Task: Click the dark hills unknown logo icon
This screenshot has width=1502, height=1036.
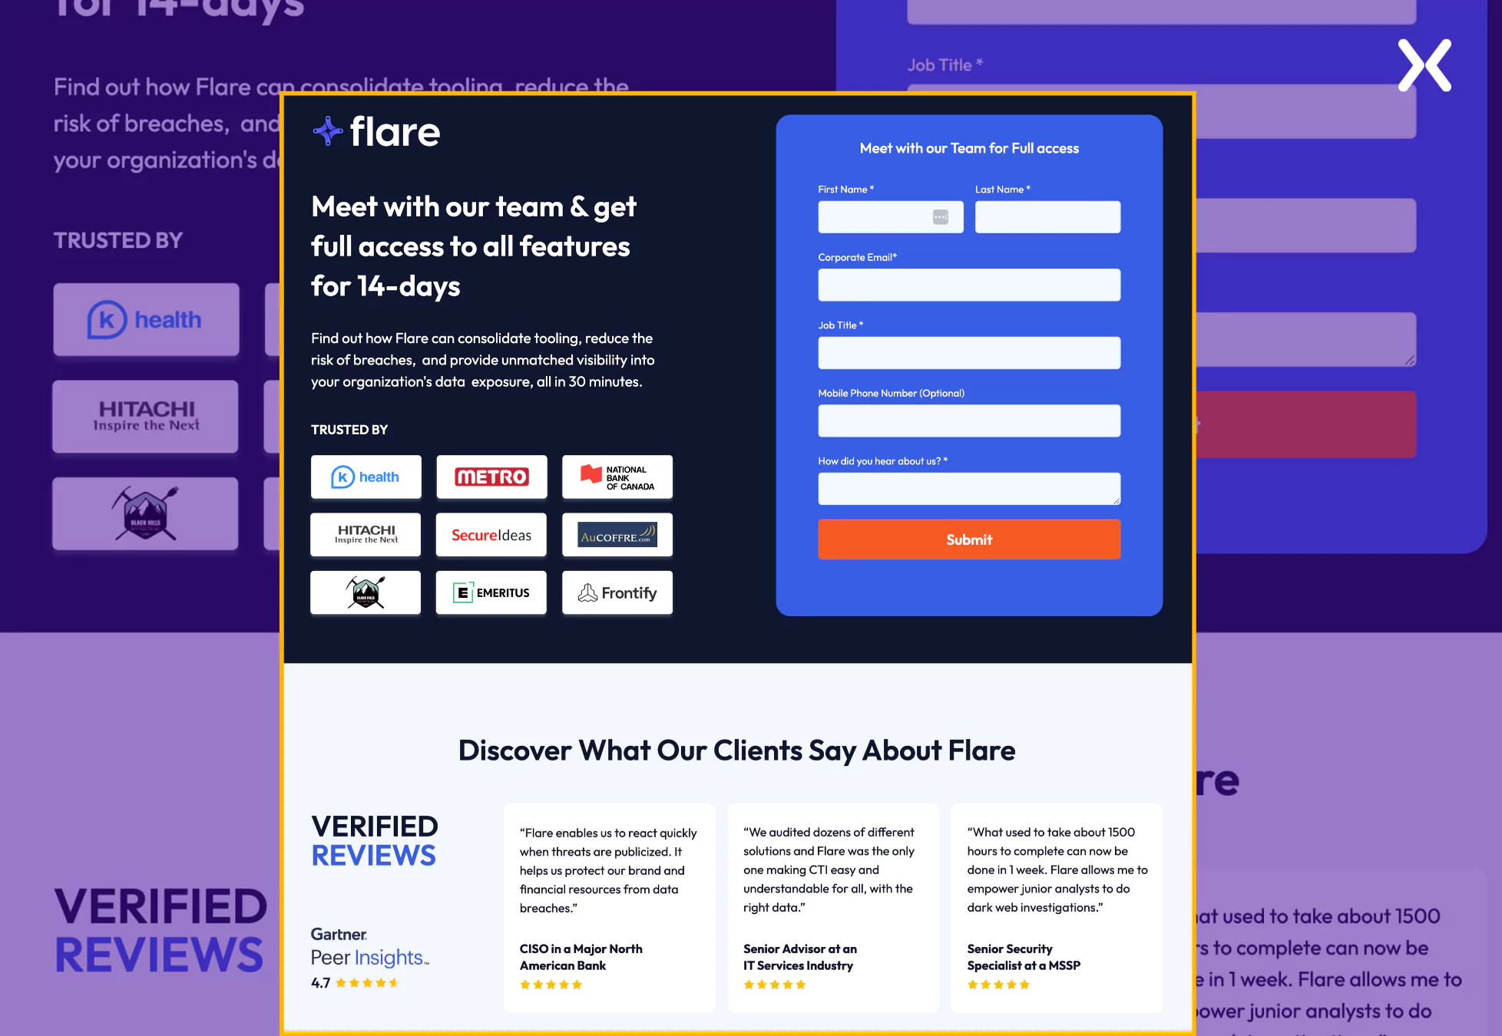Action: tap(366, 592)
